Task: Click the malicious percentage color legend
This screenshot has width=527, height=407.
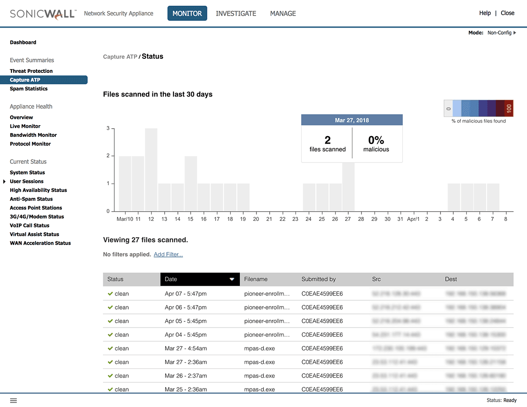Action: pyautogui.click(x=478, y=108)
